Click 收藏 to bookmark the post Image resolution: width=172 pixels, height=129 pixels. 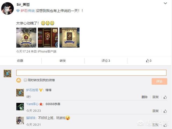[20, 61]
